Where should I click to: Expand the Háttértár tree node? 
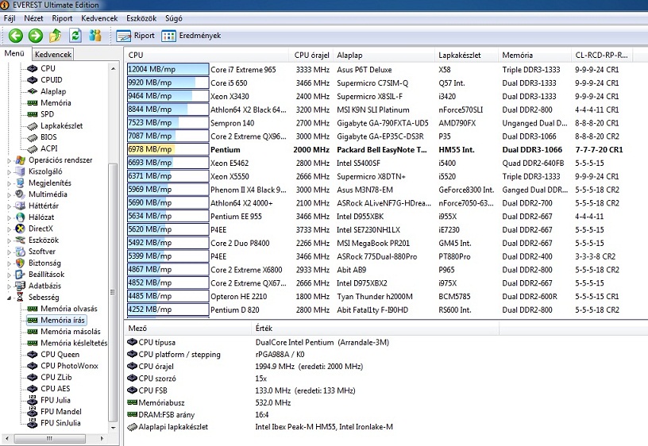(x=9, y=206)
